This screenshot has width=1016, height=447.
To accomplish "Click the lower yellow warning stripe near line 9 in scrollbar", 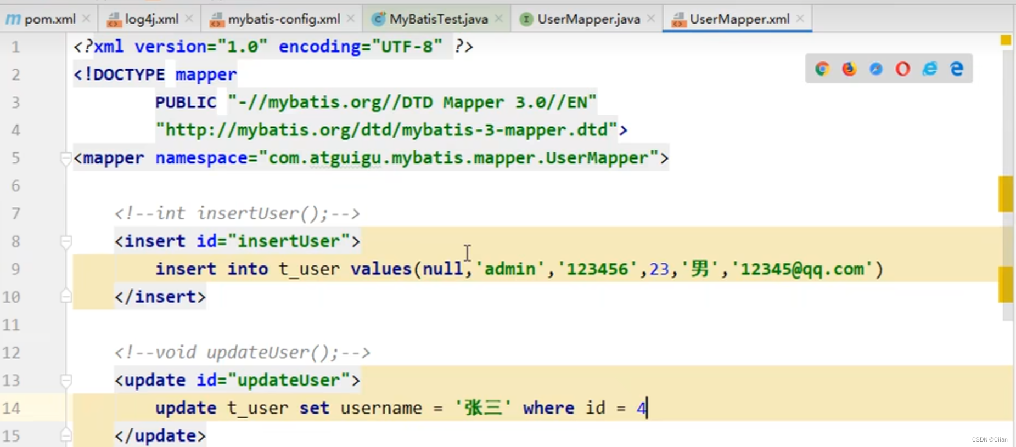I will [x=1006, y=284].
